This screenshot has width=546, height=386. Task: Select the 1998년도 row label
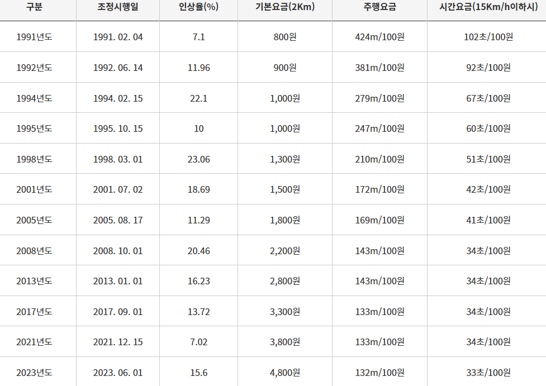pyautogui.click(x=34, y=159)
